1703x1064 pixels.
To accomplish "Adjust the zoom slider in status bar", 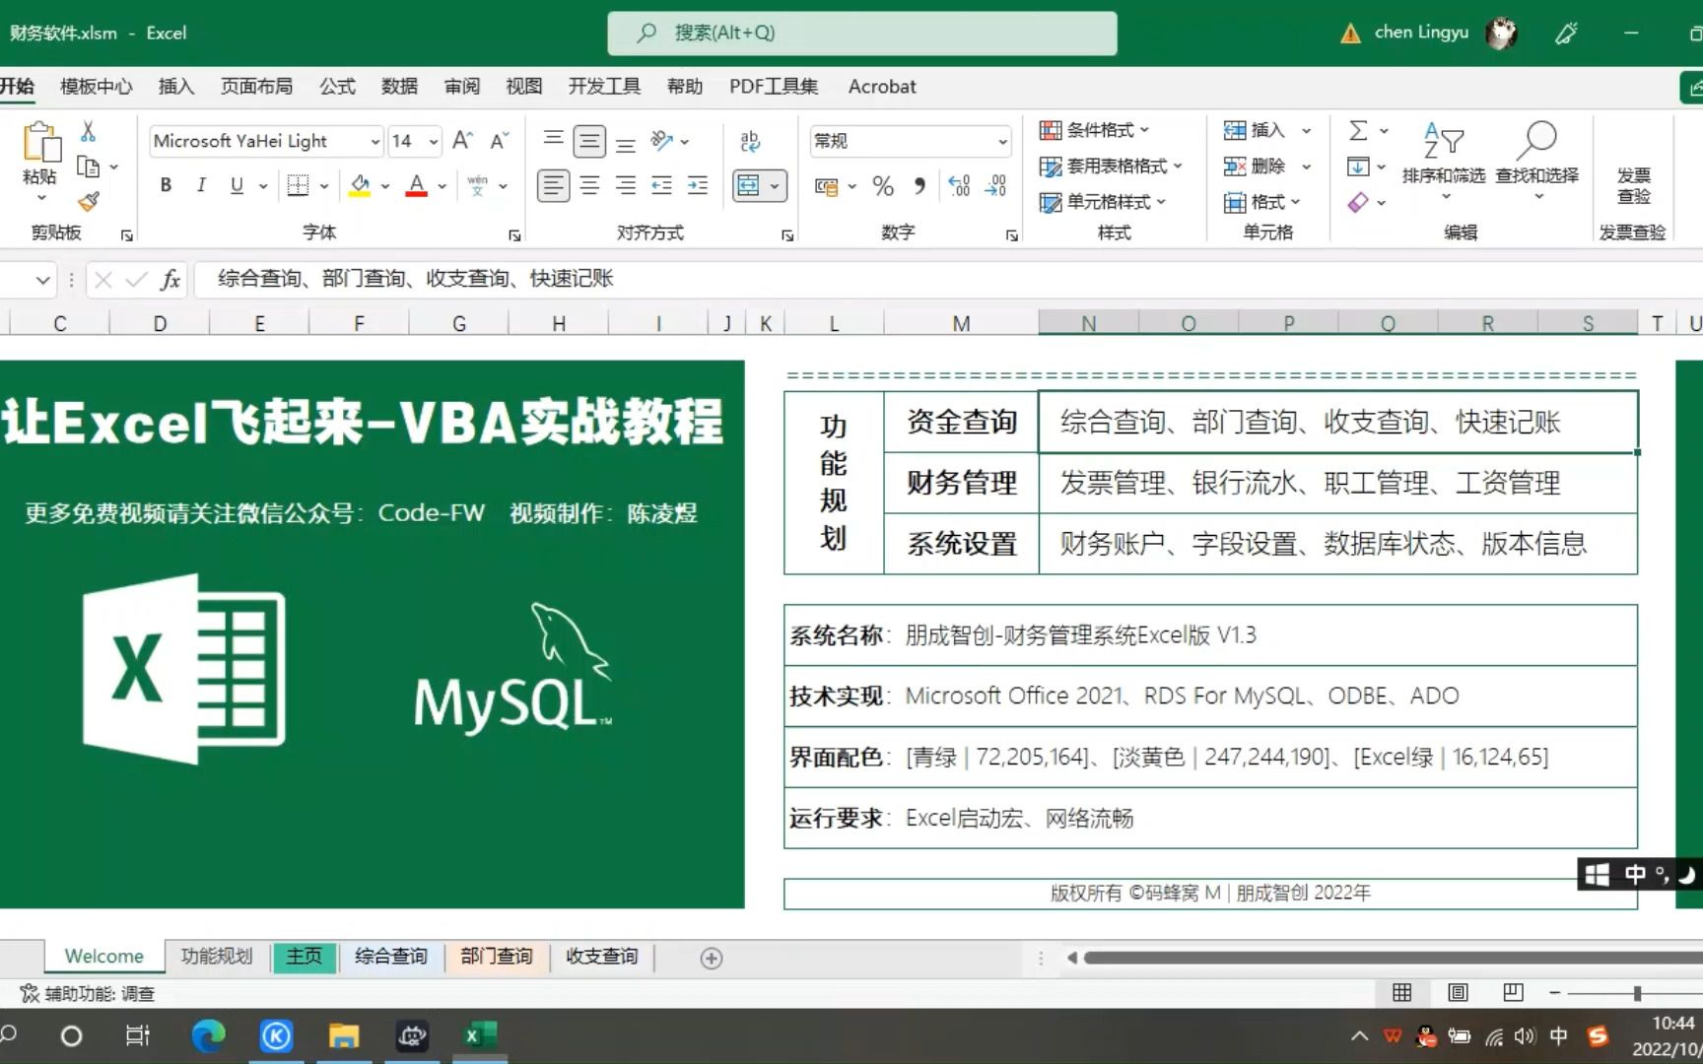I will click(x=1637, y=993).
